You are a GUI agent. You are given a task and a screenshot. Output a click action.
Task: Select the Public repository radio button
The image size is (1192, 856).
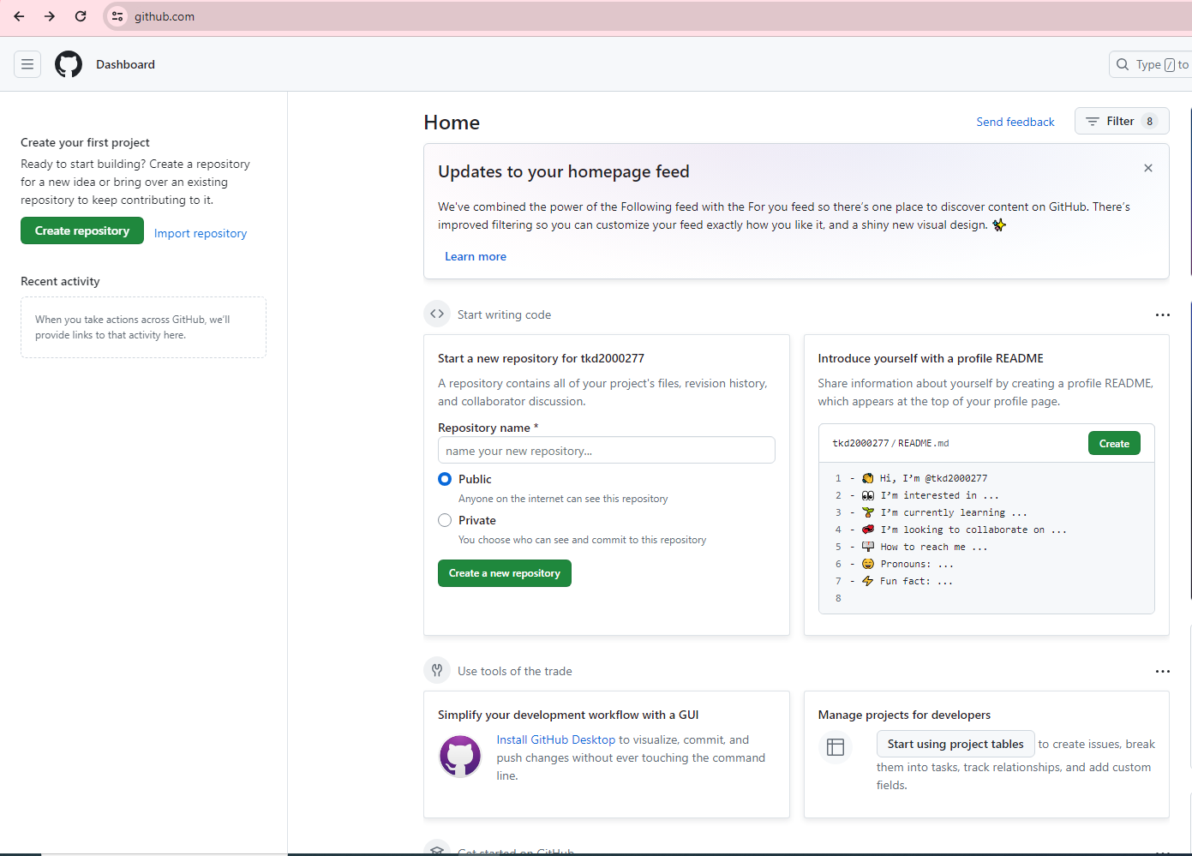pos(445,479)
